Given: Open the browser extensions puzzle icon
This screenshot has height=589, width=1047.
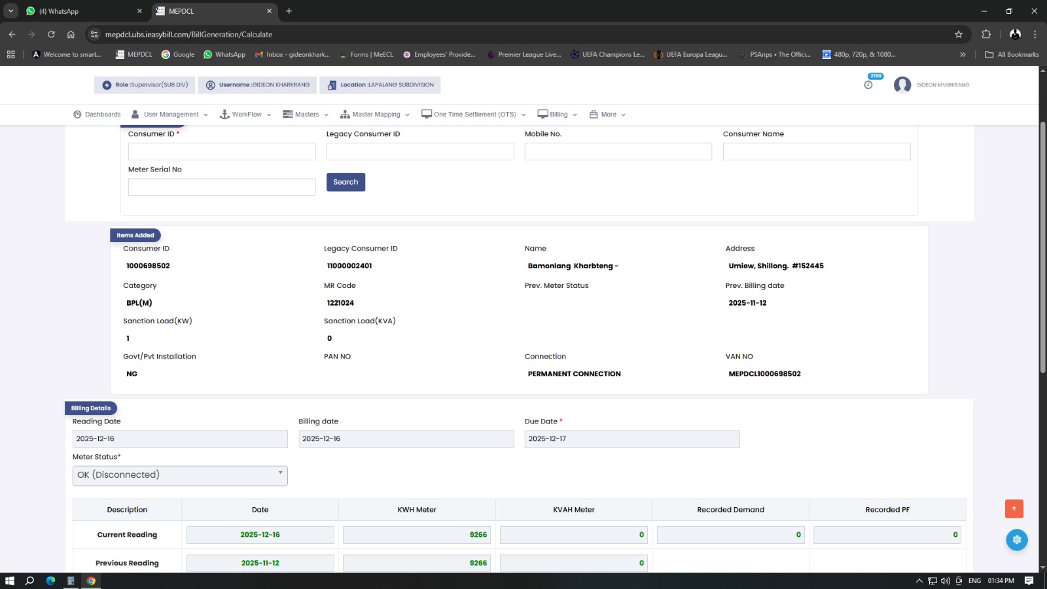Looking at the screenshot, I should click(x=986, y=35).
